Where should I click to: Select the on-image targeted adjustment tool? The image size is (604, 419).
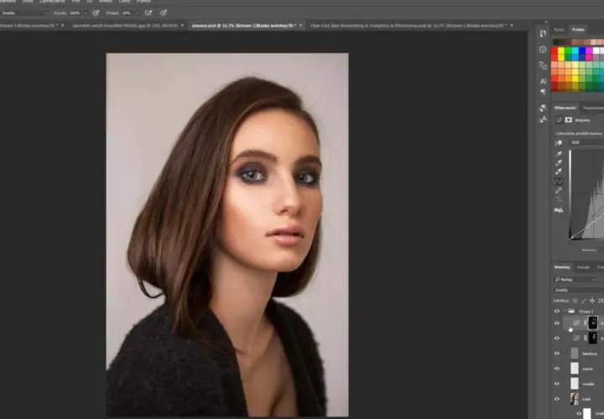(x=558, y=142)
